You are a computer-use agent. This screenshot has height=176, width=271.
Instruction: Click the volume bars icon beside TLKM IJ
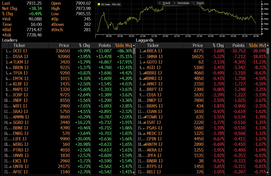[11, 62]
